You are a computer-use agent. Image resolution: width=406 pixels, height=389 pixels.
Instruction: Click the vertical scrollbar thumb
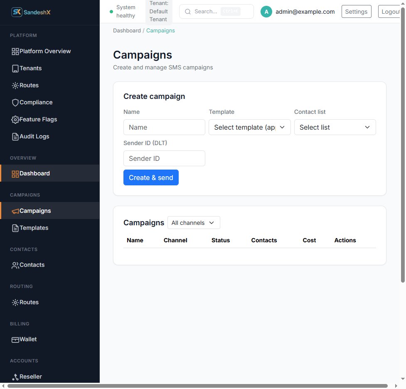click(x=403, y=145)
